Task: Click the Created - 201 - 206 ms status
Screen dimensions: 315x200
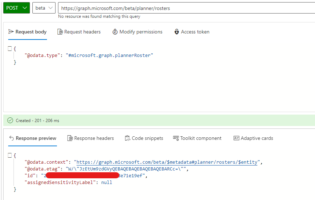Action: [x=37, y=121]
